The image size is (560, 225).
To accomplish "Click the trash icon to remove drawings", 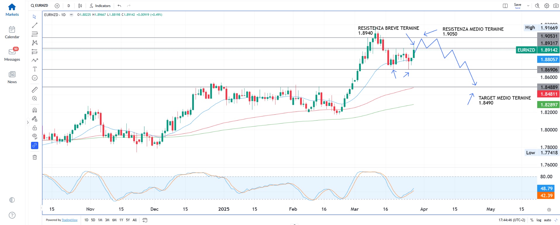I will point(35,157).
